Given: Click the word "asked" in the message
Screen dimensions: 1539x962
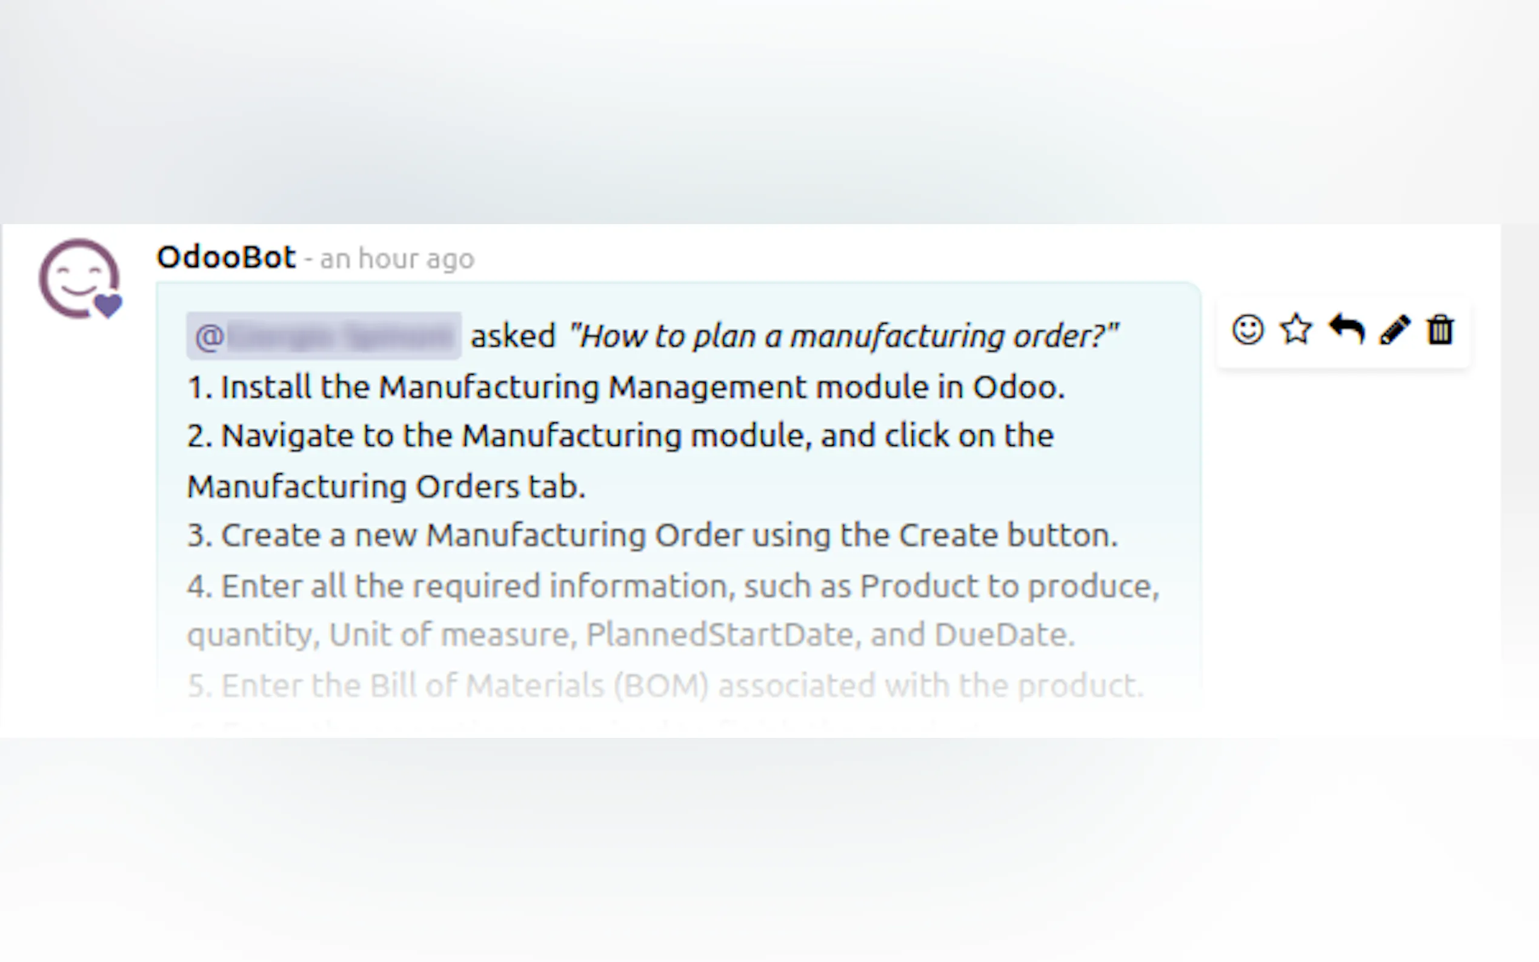Looking at the screenshot, I should (x=513, y=336).
